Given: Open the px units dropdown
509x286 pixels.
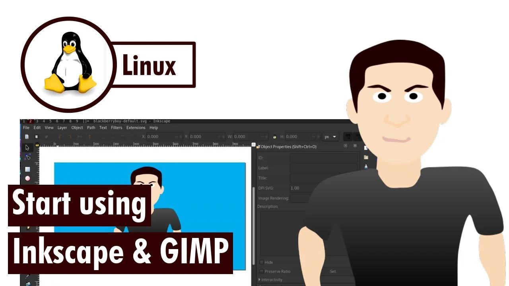Looking at the screenshot, I should 330,137.
